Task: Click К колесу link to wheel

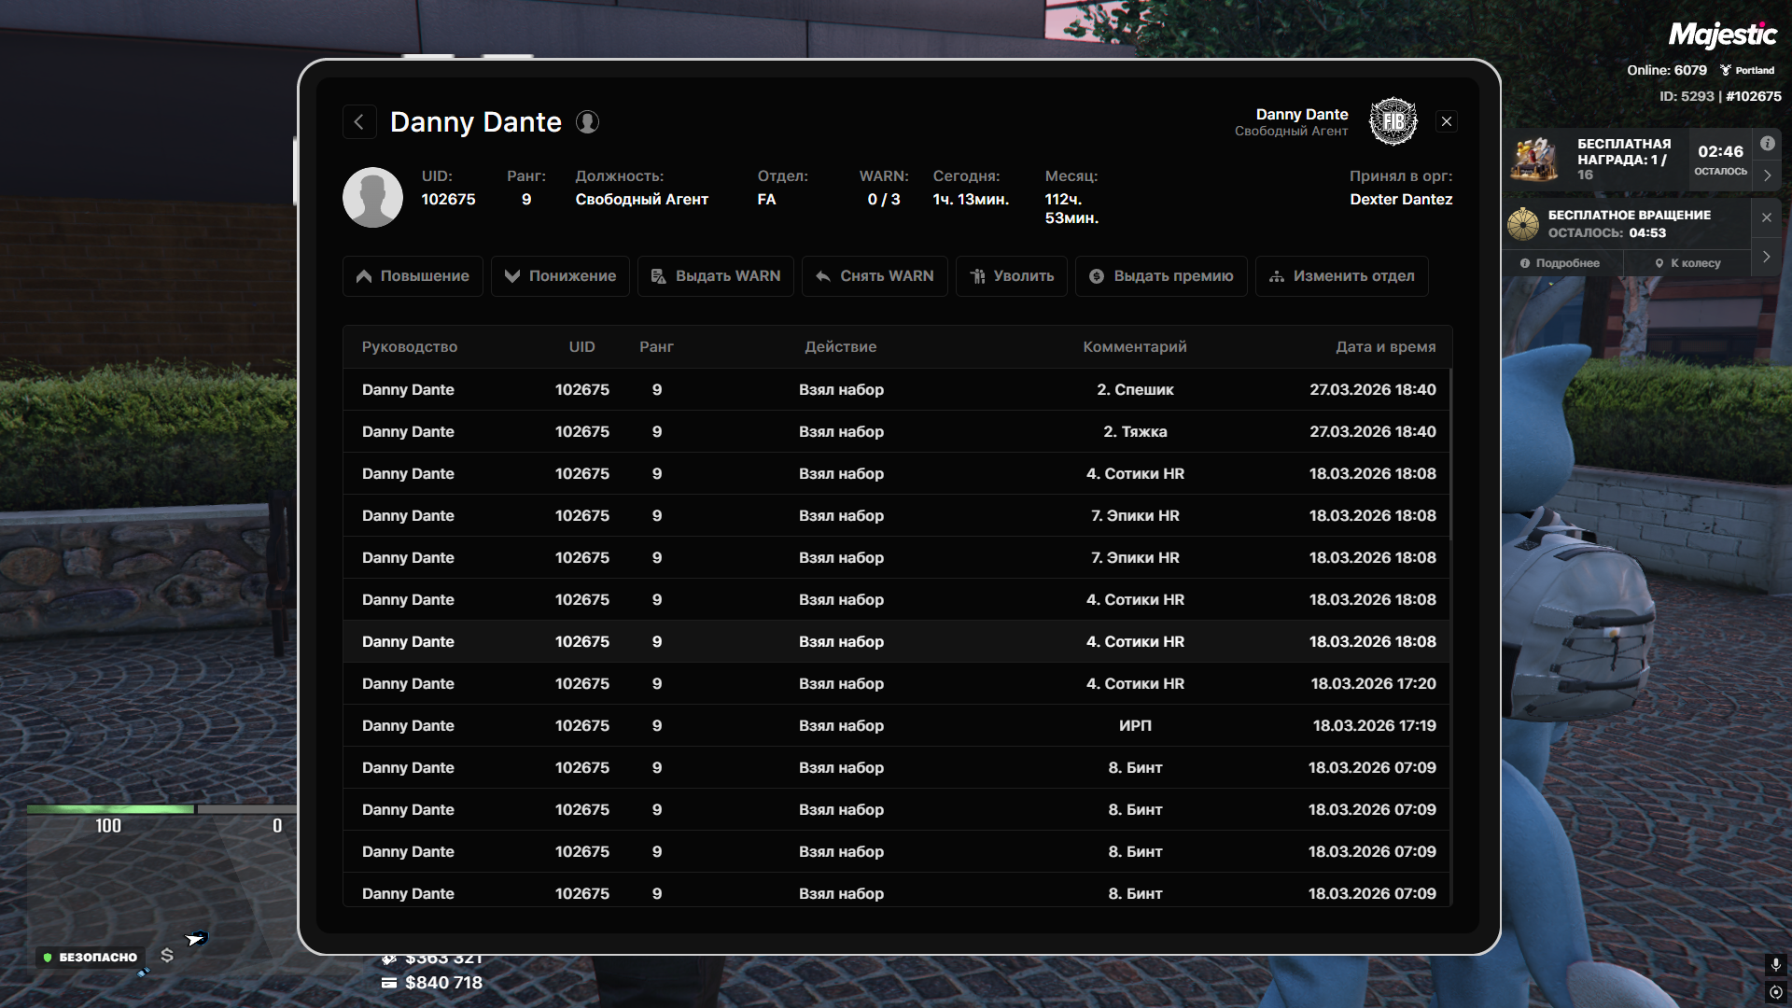Action: (1687, 263)
